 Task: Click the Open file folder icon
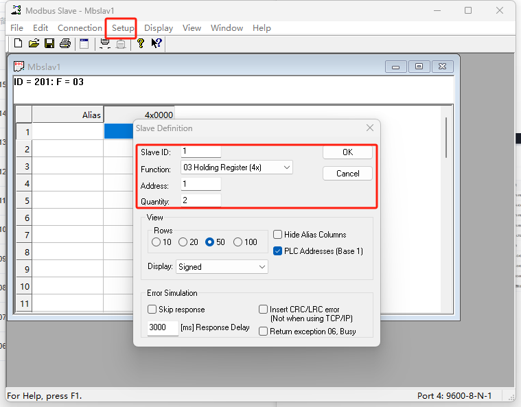[34, 43]
